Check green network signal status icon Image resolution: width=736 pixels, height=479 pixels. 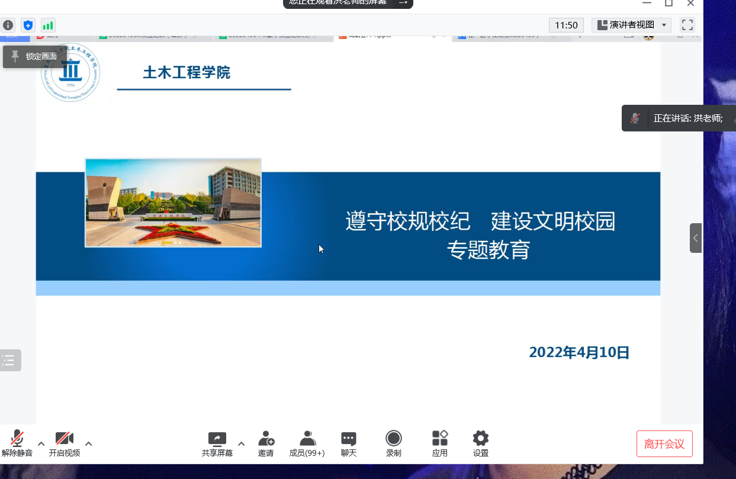tap(48, 25)
